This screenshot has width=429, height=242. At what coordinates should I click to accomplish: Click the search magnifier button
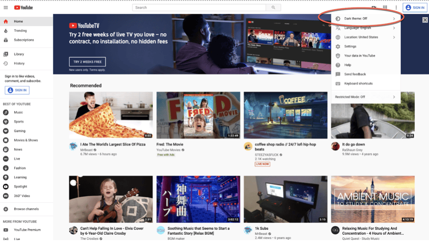273,8
